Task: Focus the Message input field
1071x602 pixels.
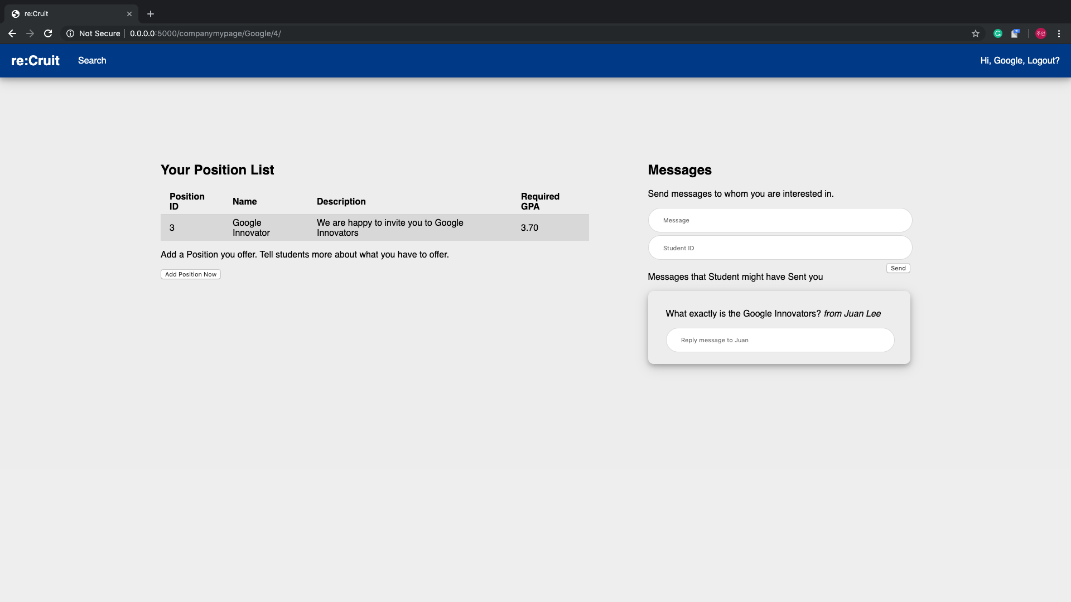Action: [x=780, y=220]
